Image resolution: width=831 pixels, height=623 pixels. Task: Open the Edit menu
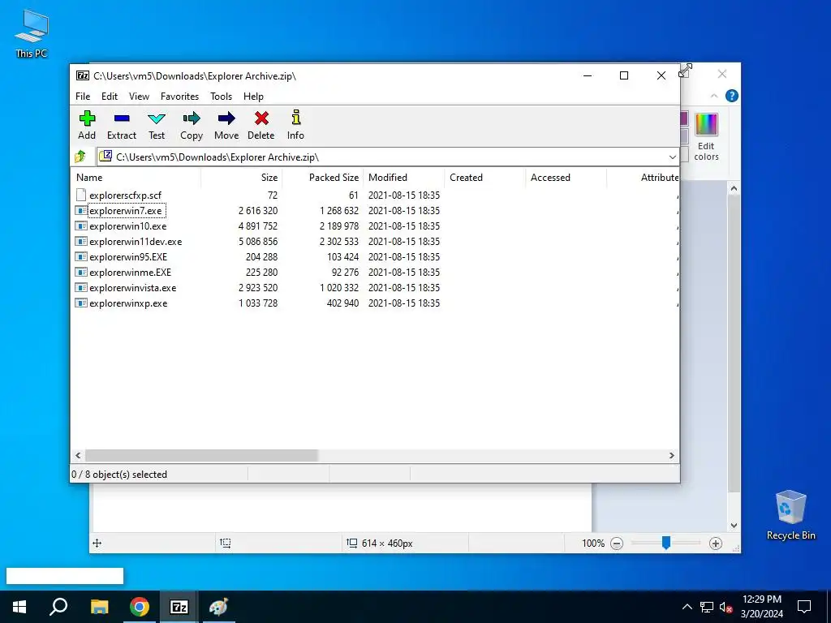tap(110, 97)
